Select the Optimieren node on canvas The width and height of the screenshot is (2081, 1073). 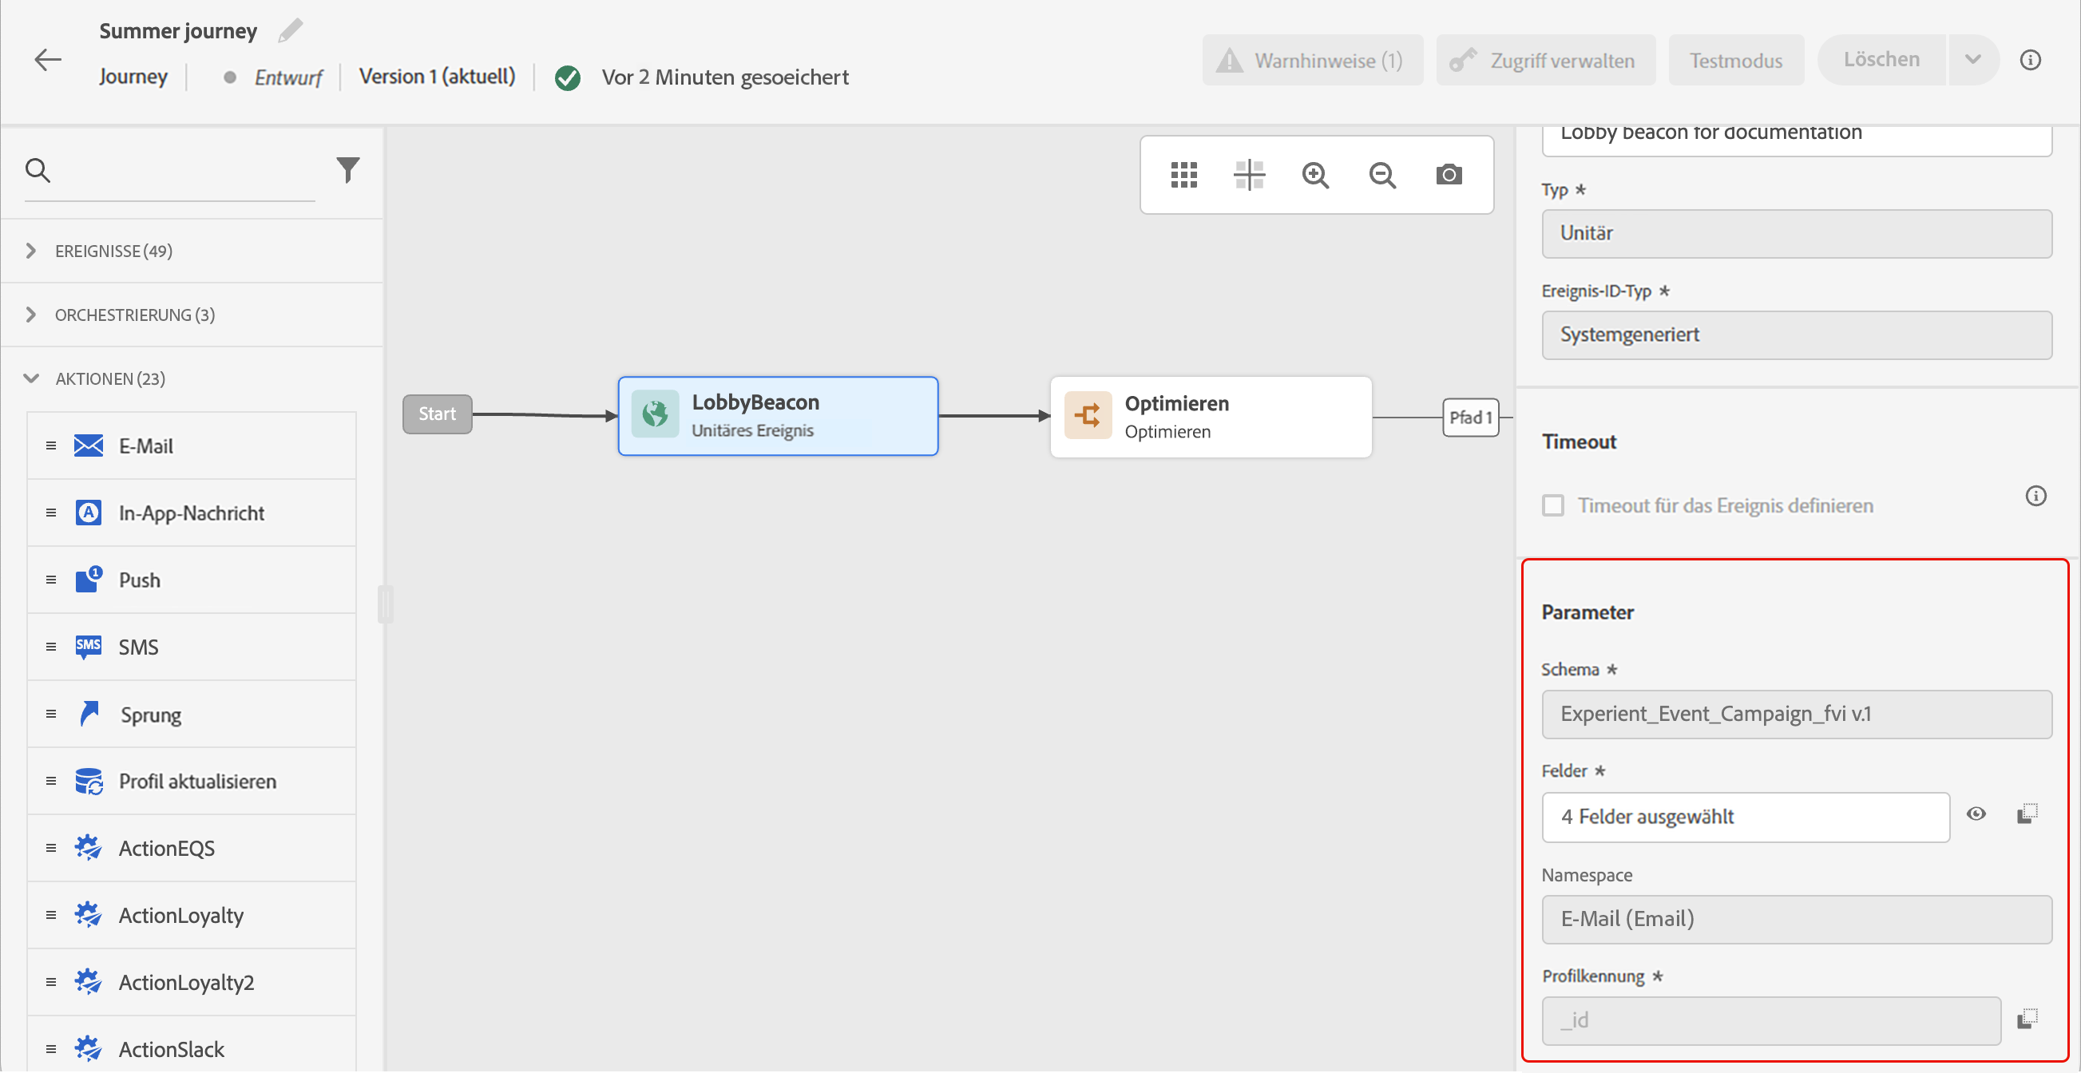[1210, 418]
